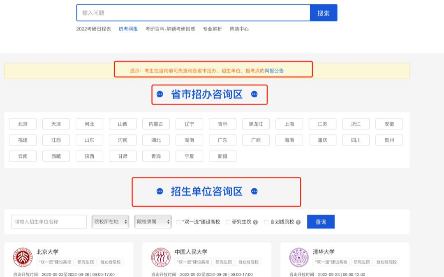Viewport: 444px width, 277px height.
Task: Click 研究生院 tag under 北京大学
Action: click(x=86, y=262)
